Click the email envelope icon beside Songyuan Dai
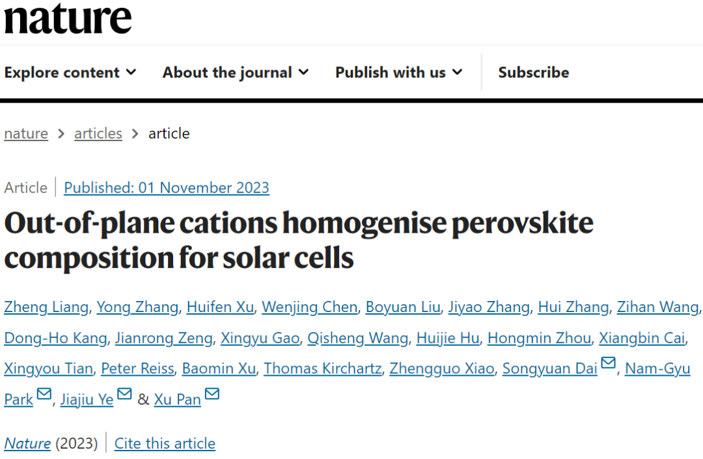This screenshot has height=459, width=703. tap(608, 362)
